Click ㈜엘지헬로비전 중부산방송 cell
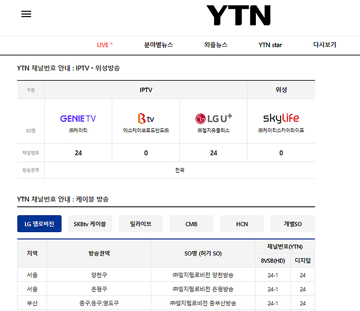360x311 pixels. click(x=203, y=303)
